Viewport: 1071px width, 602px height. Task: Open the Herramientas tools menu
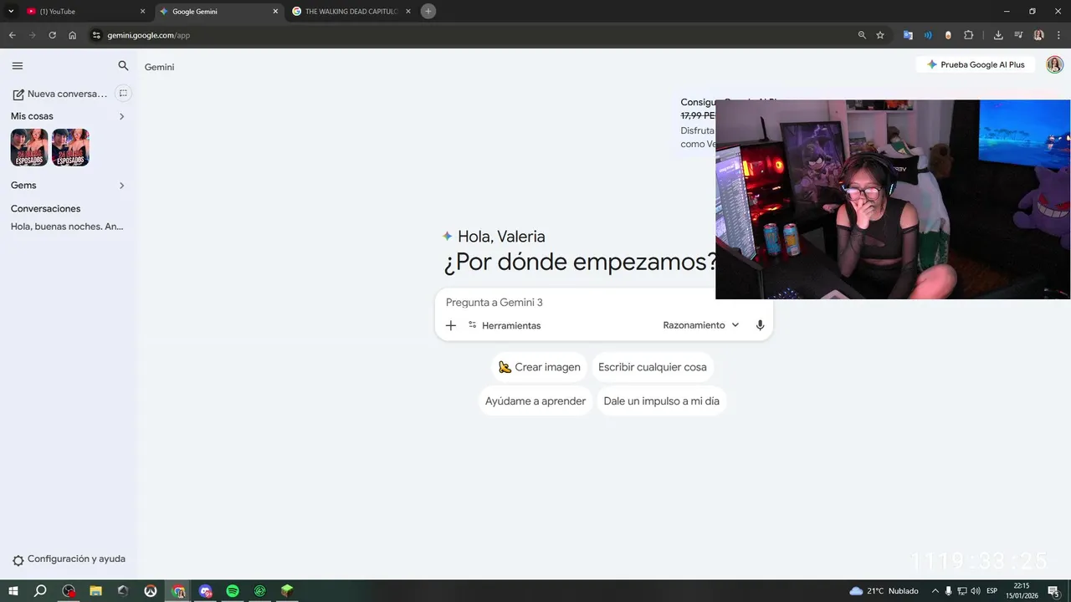point(505,325)
